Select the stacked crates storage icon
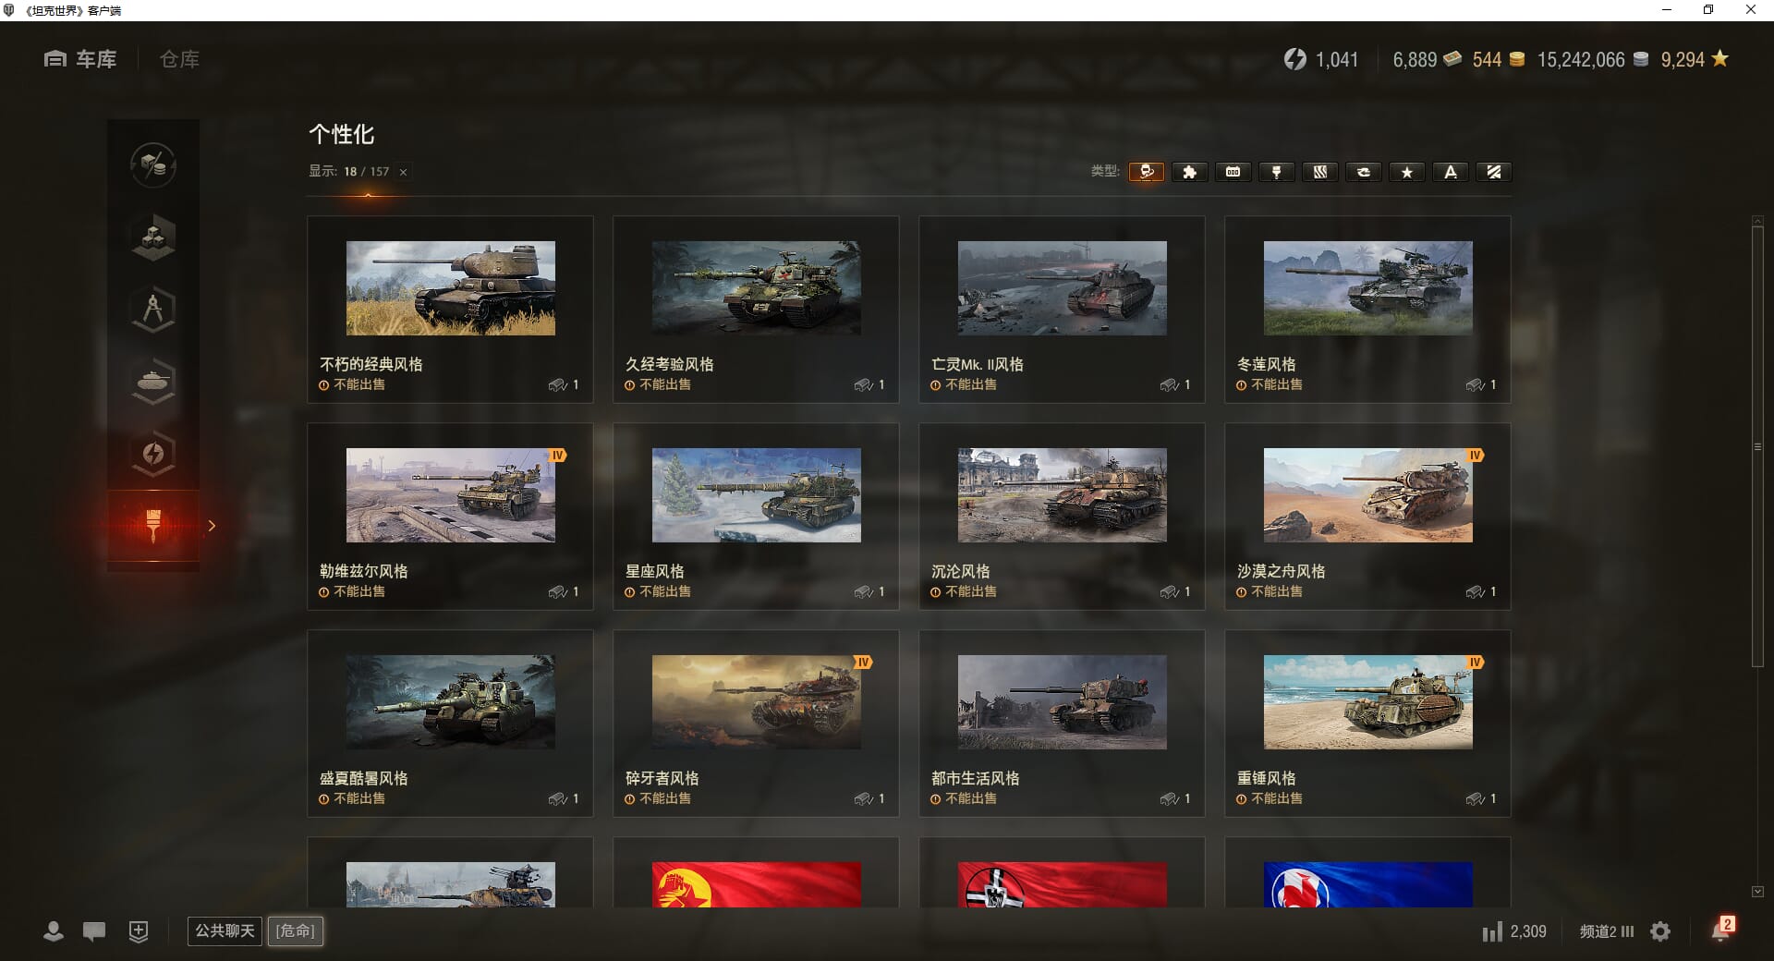 click(x=153, y=237)
